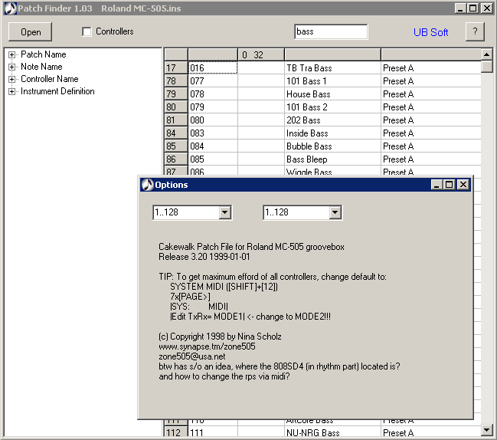
Task: Minimize the Patch Finder main window
Action: click(x=460, y=8)
